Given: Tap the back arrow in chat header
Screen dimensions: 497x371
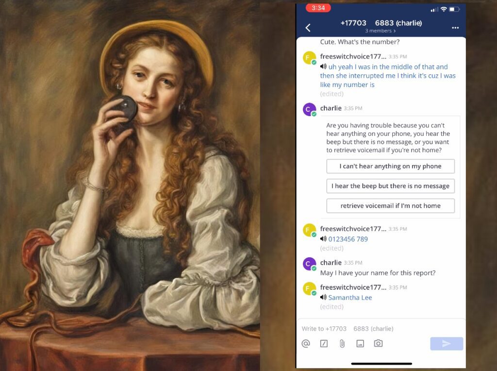Looking at the screenshot, I should pyautogui.click(x=308, y=28).
